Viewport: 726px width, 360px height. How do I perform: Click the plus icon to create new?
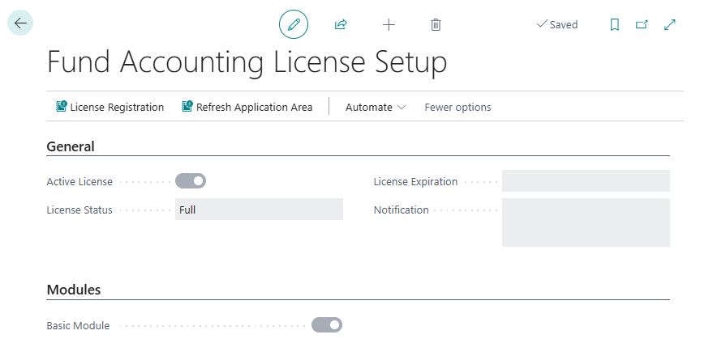point(389,24)
